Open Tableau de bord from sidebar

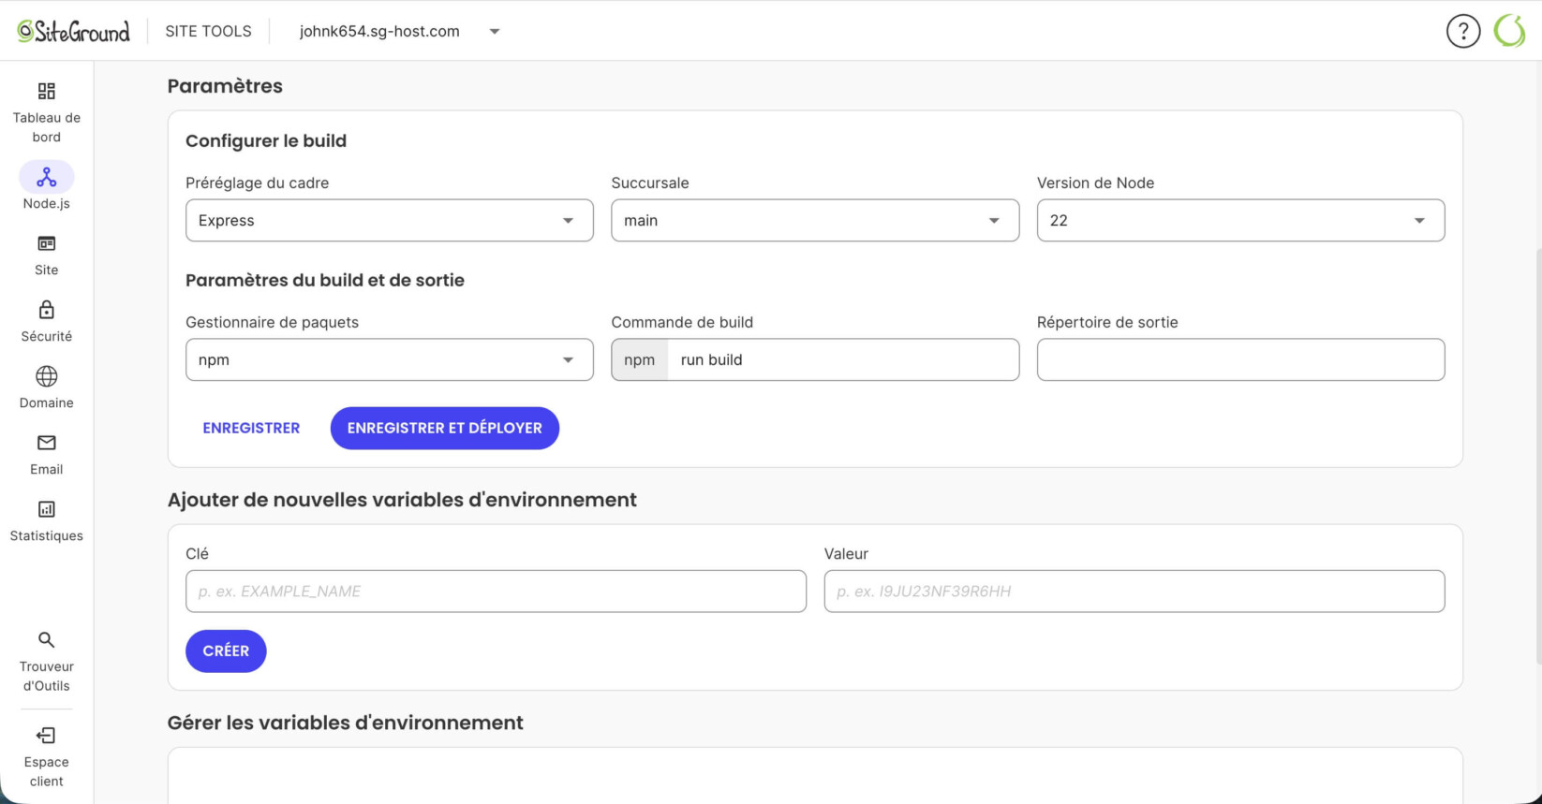click(46, 112)
